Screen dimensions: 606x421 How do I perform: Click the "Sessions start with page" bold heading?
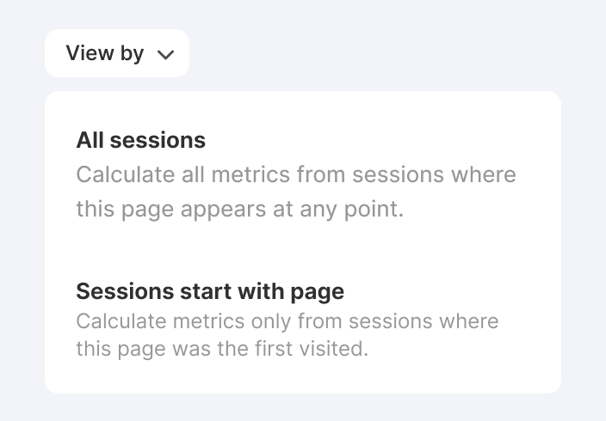click(x=210, y=291)
